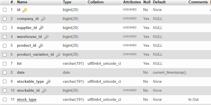
Task: Click the Name column header
Action: click(x=22, y=2)
